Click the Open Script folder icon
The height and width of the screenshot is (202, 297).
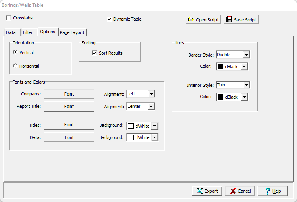[191, 20]
